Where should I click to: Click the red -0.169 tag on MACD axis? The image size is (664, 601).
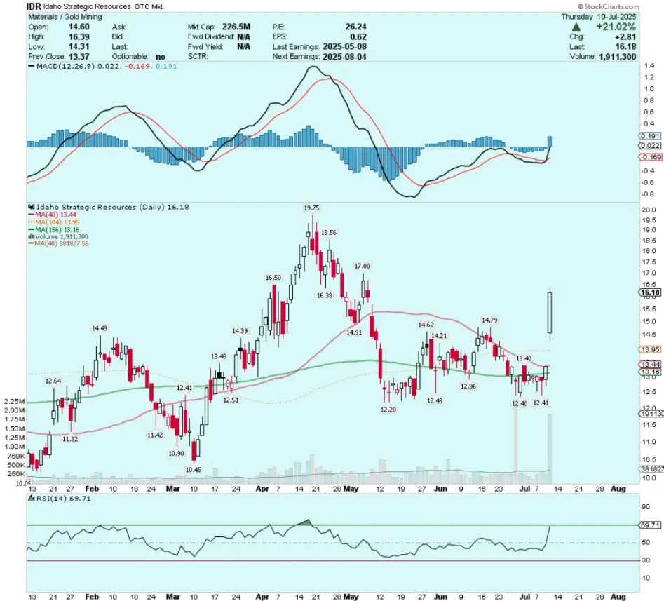pyautogui.click(x=651, y=157)
